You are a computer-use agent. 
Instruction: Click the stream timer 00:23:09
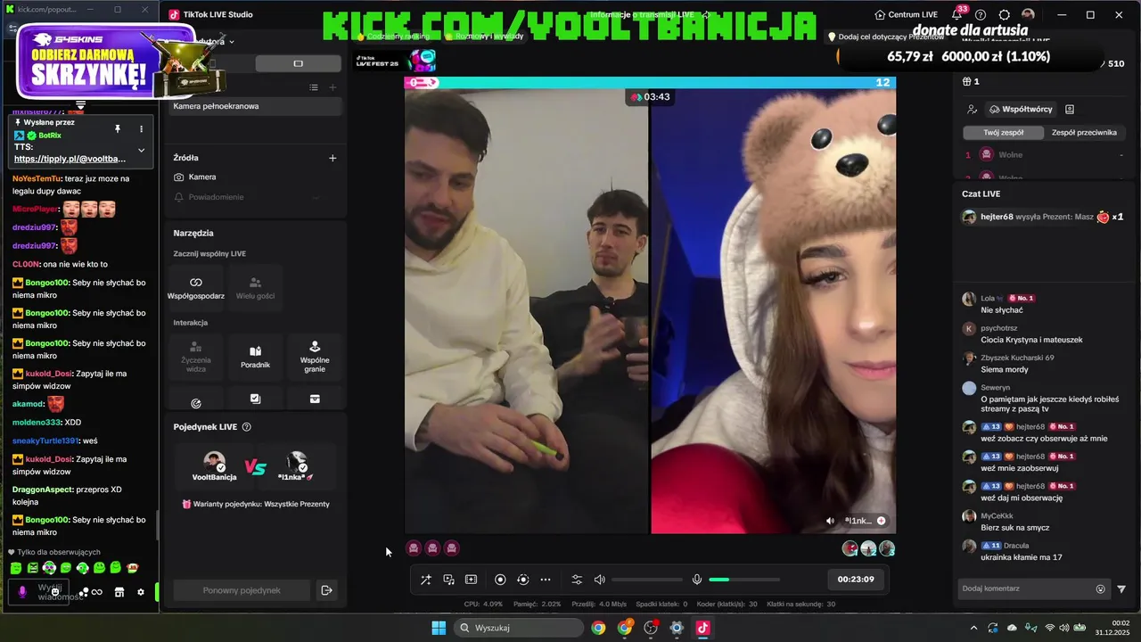(856, 580)
